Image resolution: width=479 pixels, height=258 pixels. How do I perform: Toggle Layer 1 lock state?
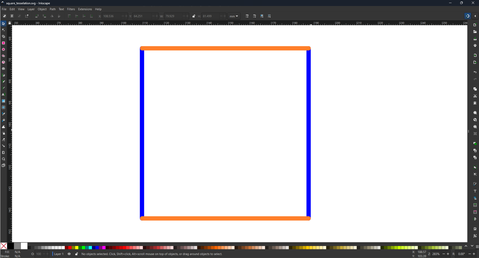[77, 254]
